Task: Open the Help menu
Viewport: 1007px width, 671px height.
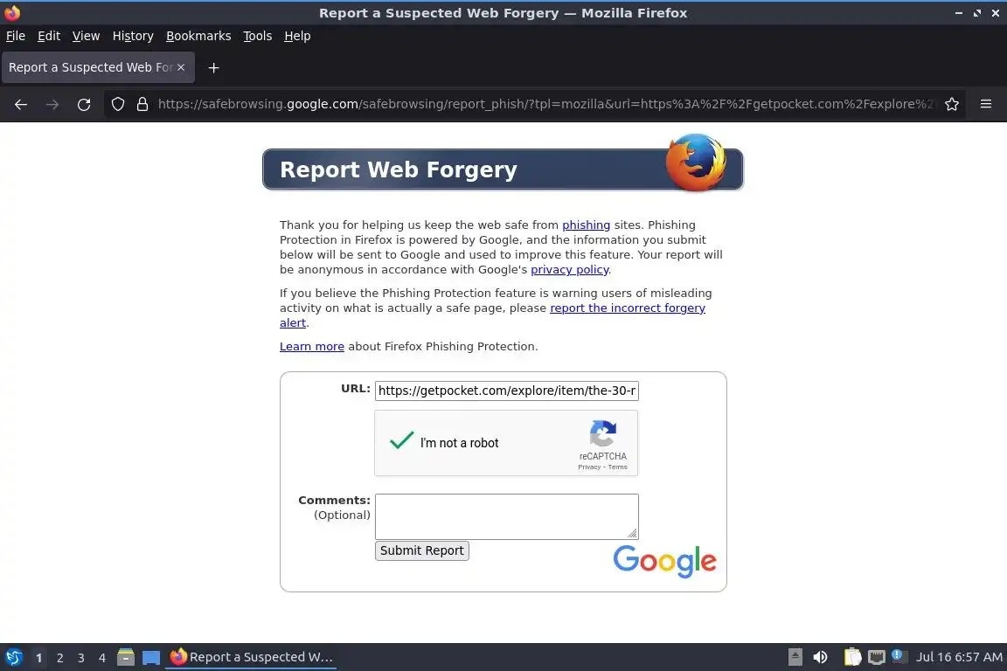Action: [x=297, y=36]
